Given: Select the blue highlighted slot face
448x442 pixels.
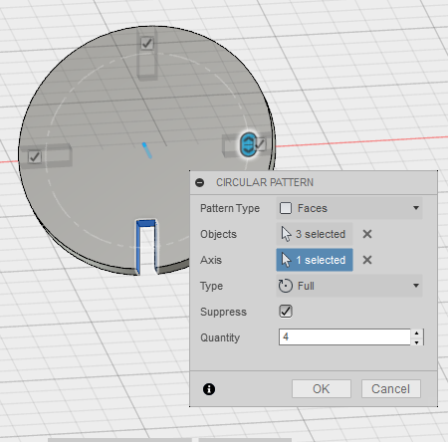Looking at the screenshot, I should click(146, 223).
